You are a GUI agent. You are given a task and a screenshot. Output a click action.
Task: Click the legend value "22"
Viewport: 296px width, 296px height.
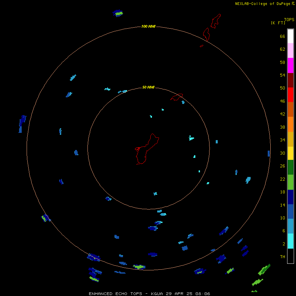click(283, 179)
